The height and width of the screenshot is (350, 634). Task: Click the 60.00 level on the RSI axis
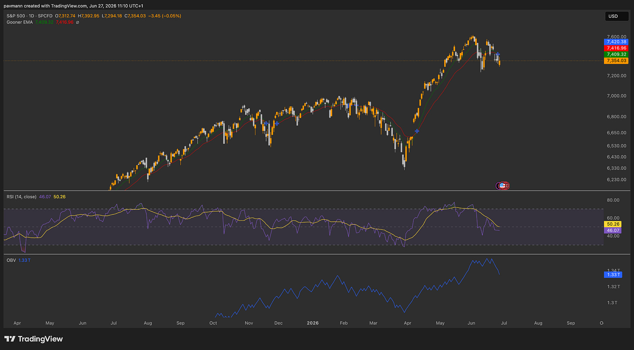(x=613, y=218)
